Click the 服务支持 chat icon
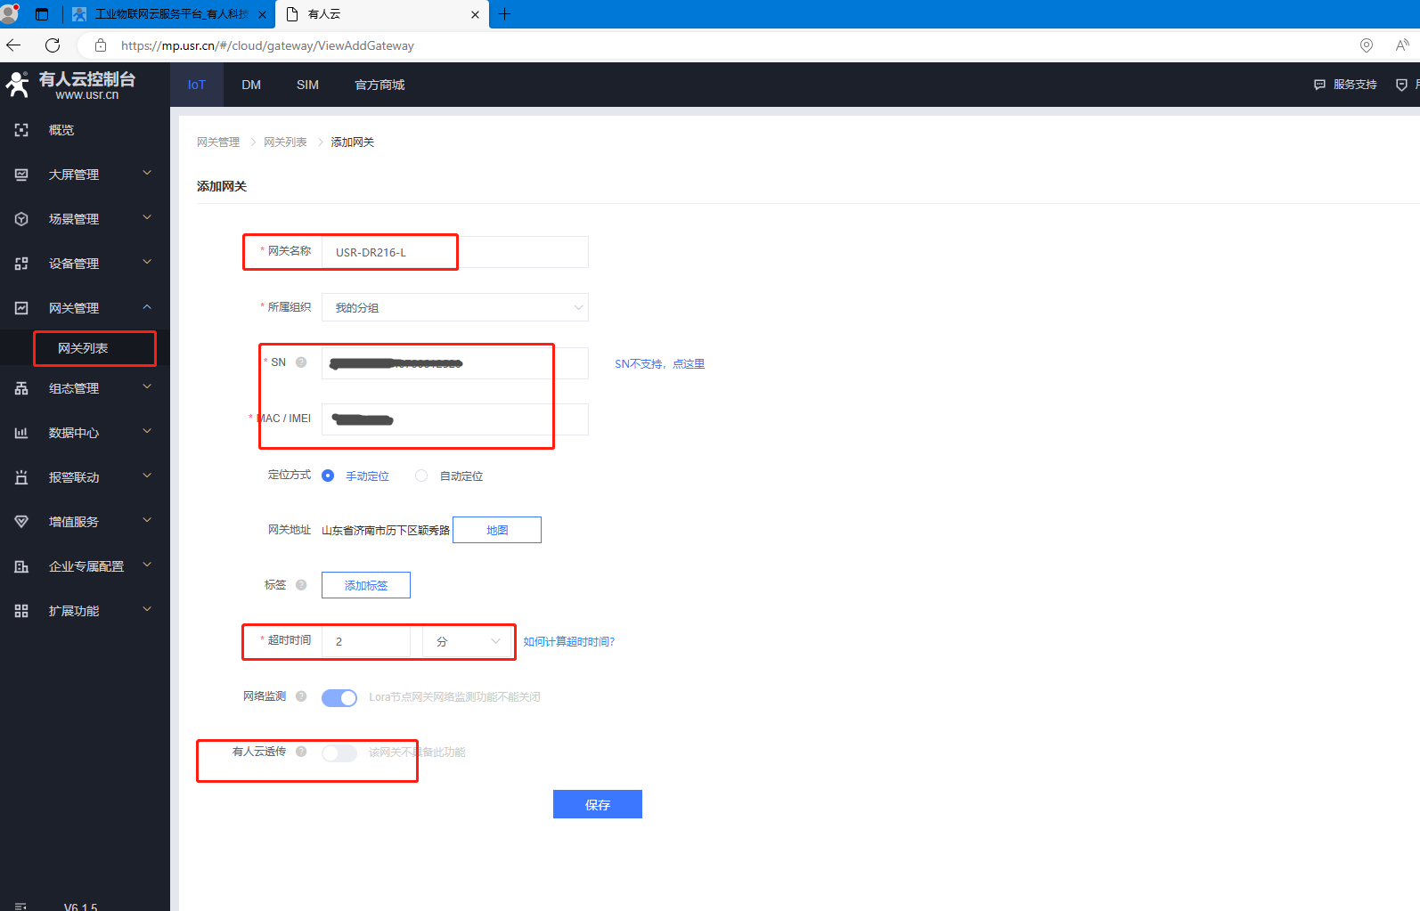1420x911 pixels. point(1319,85)
